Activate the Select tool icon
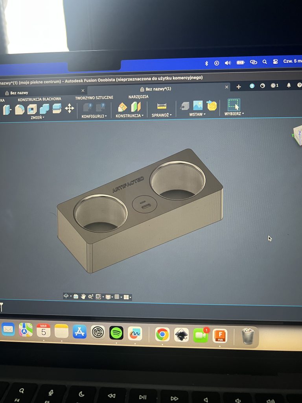302x403 pixels. tap(234, 105)
